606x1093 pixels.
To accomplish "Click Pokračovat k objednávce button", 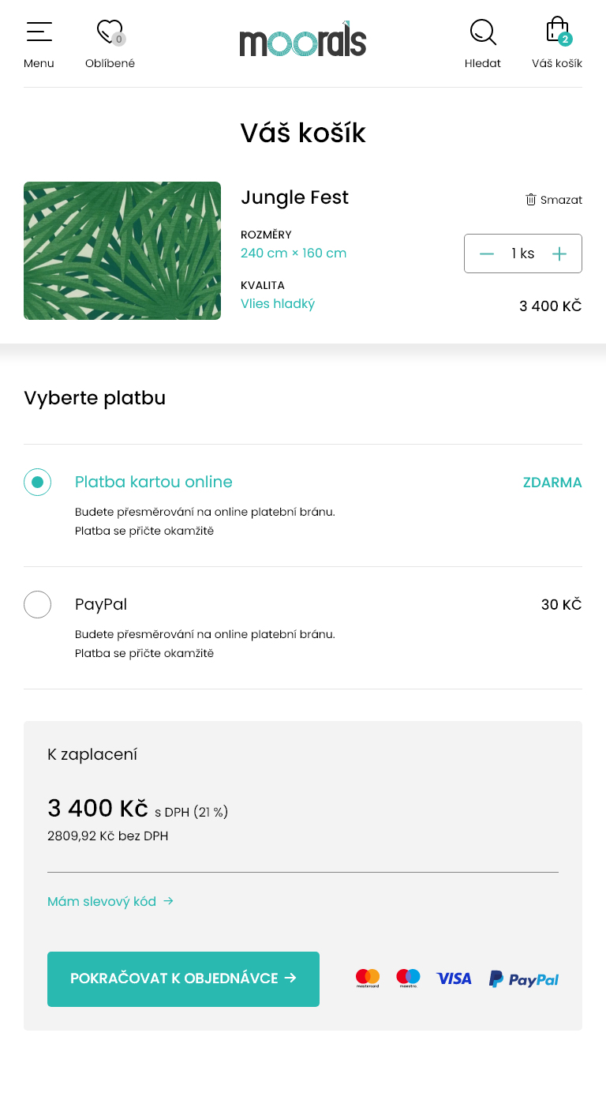I will point(183,978).
